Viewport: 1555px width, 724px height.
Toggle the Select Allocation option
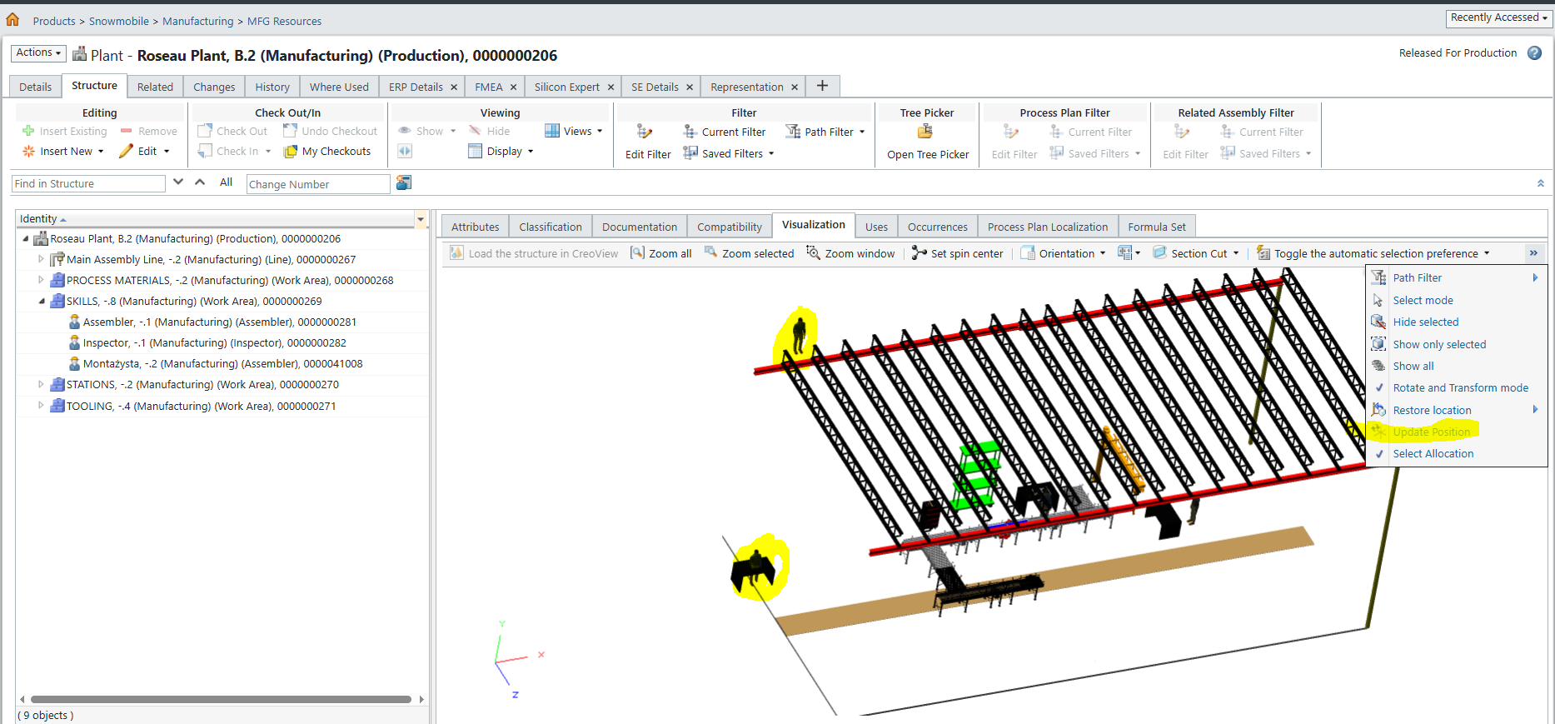(1433, 454)
